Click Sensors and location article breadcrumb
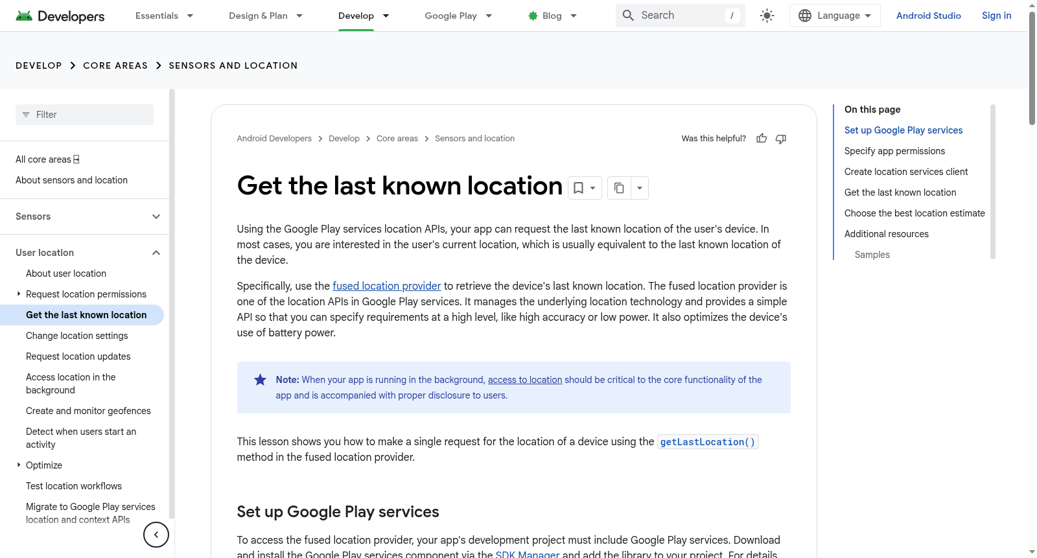The height and width of the screenshot is (558, 1037). pos(475,139)
